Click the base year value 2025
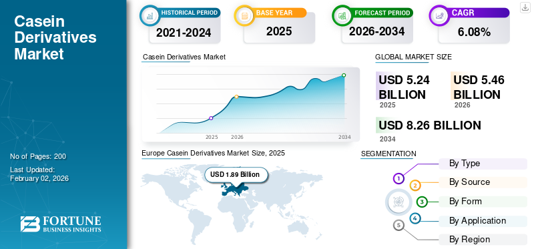 click(279, 31)
